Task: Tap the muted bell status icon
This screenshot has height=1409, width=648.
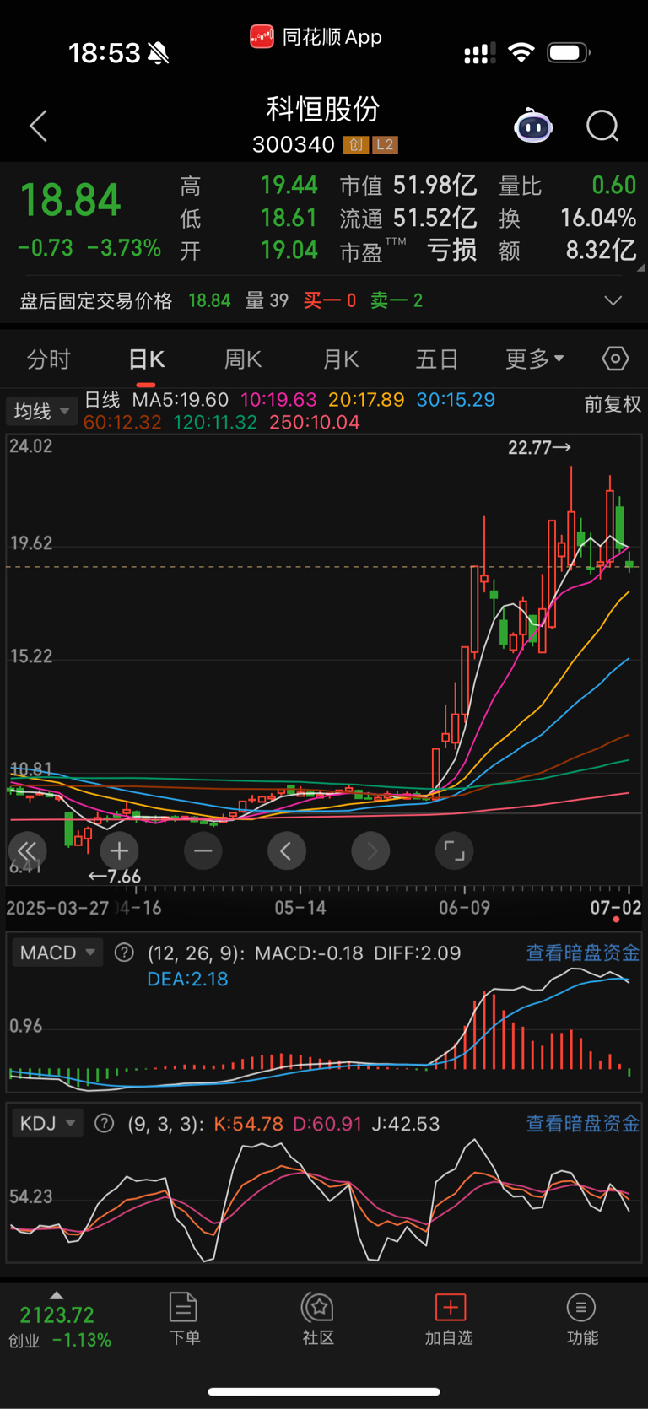Action: point(158,53)
